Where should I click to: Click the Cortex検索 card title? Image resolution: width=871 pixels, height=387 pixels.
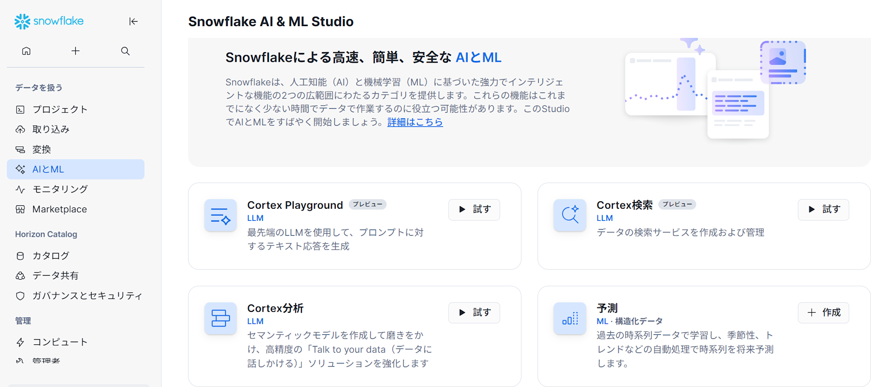[625, 205]
